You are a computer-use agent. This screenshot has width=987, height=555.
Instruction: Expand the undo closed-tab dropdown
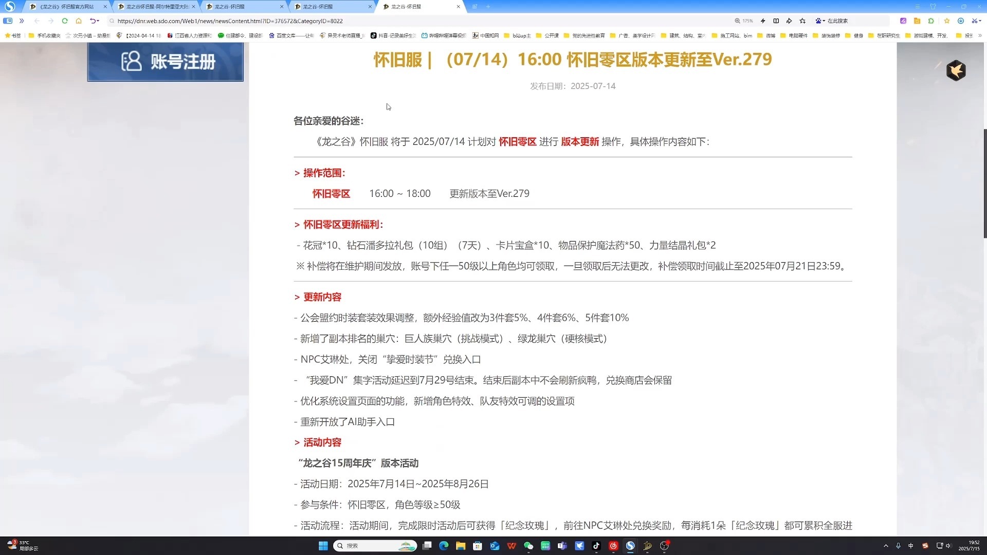click(x=98, y=21)
